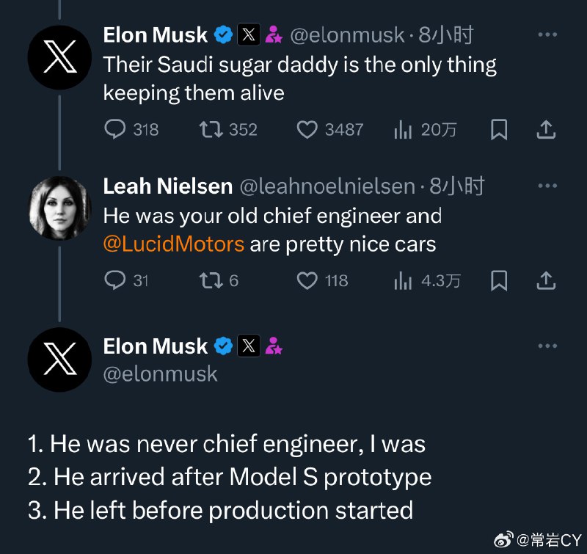View analytics showing 20万 views
The width and height of the screenshot is (587, 554).
point(403,130)
